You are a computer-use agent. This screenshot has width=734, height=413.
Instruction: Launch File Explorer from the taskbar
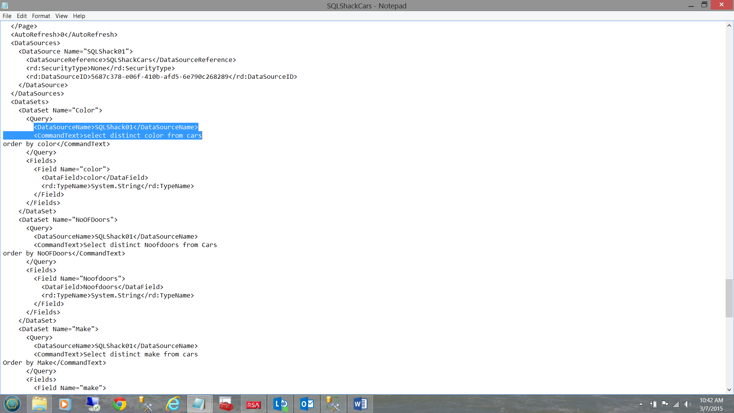pos(39,404)
